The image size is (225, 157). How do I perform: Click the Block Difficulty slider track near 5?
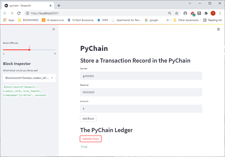point(55,50)
